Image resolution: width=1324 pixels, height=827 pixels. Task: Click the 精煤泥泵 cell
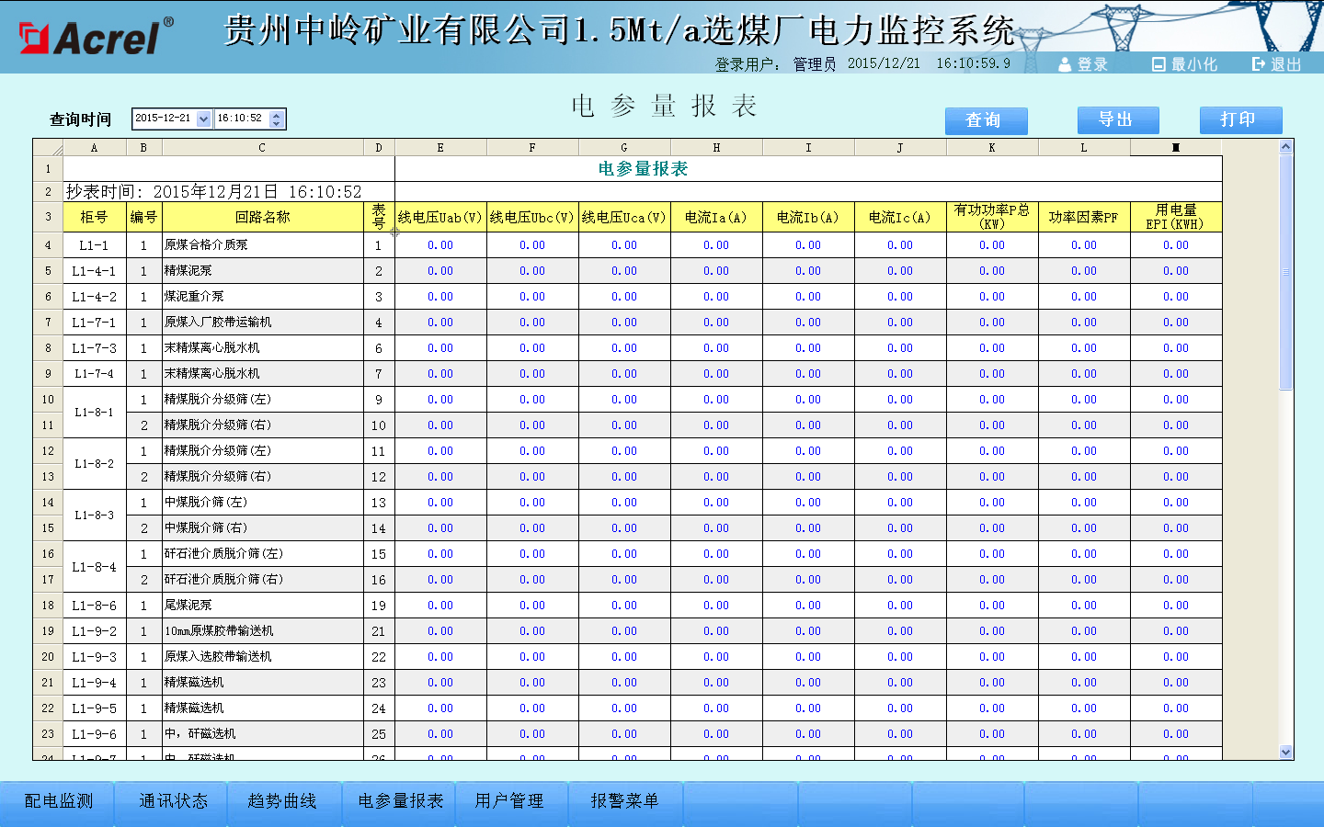click(x=262, y=271)
